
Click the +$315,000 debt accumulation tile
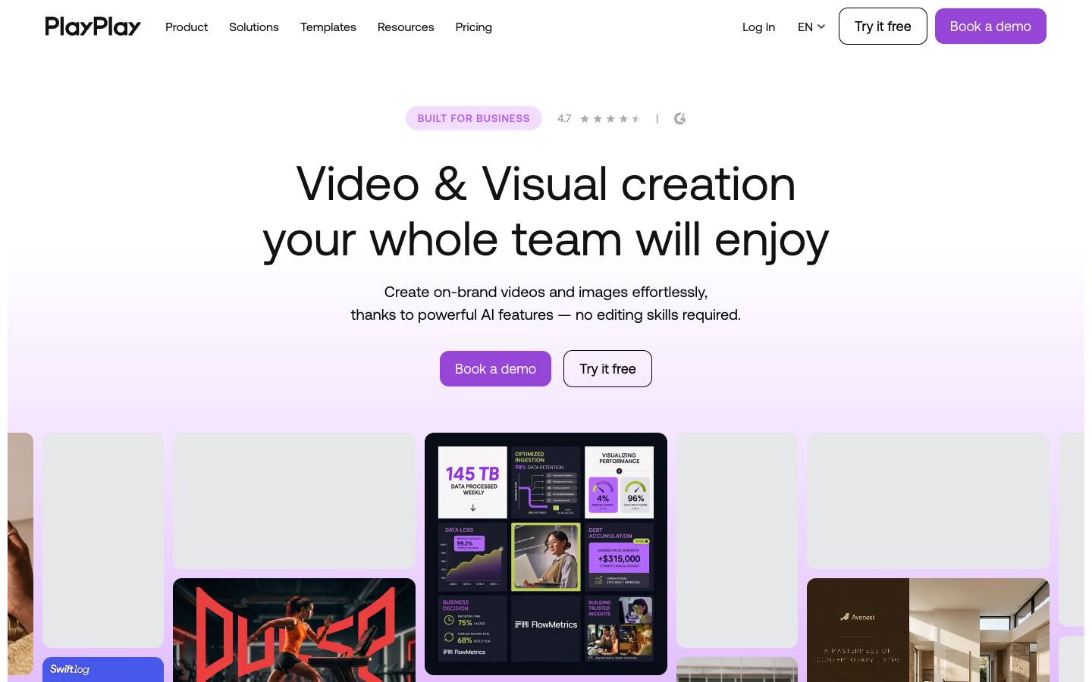(x=619, y=557)
